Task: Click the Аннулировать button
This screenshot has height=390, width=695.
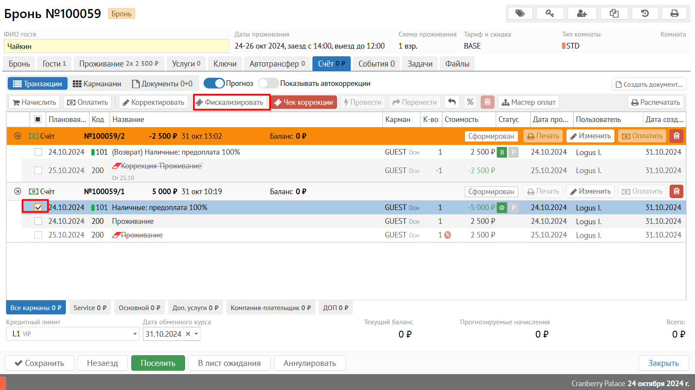Action: [x=310, y=363]
